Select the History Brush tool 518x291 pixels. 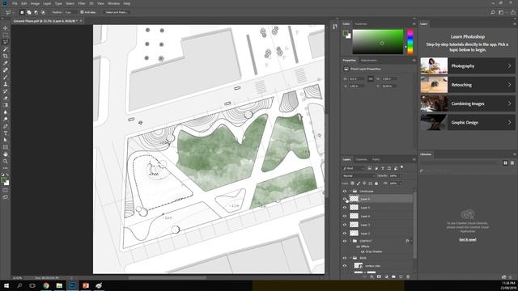tap(6, 91)
